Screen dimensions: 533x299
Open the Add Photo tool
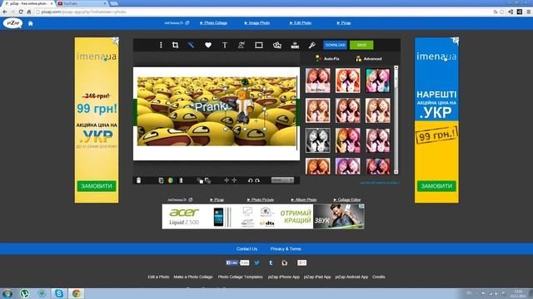[277, 45]
